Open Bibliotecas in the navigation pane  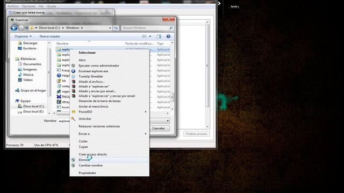pyautogui.click(x=28, y=59)
